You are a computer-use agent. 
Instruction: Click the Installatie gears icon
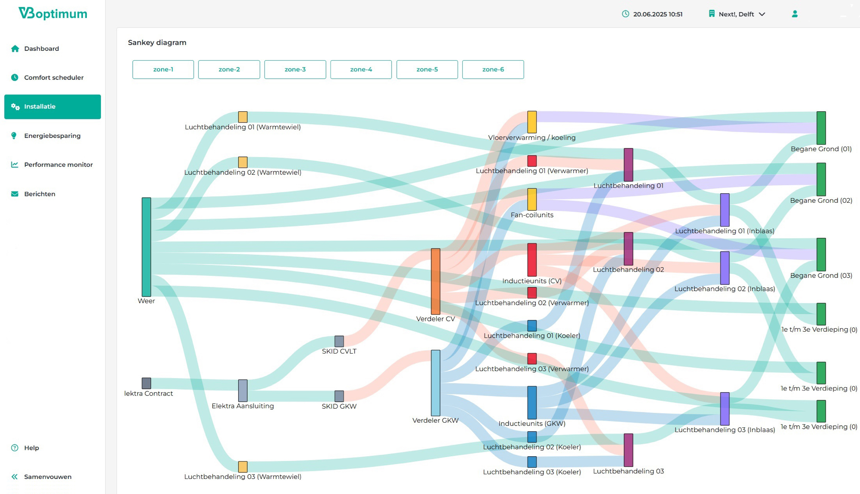coord(15,107)
